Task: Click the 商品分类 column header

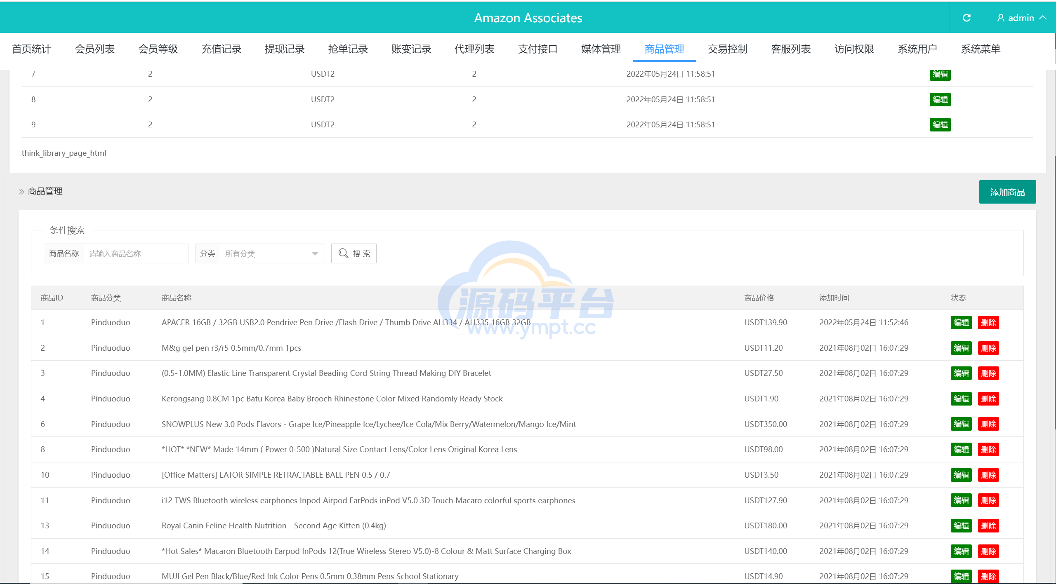Action: click(106, 298)
